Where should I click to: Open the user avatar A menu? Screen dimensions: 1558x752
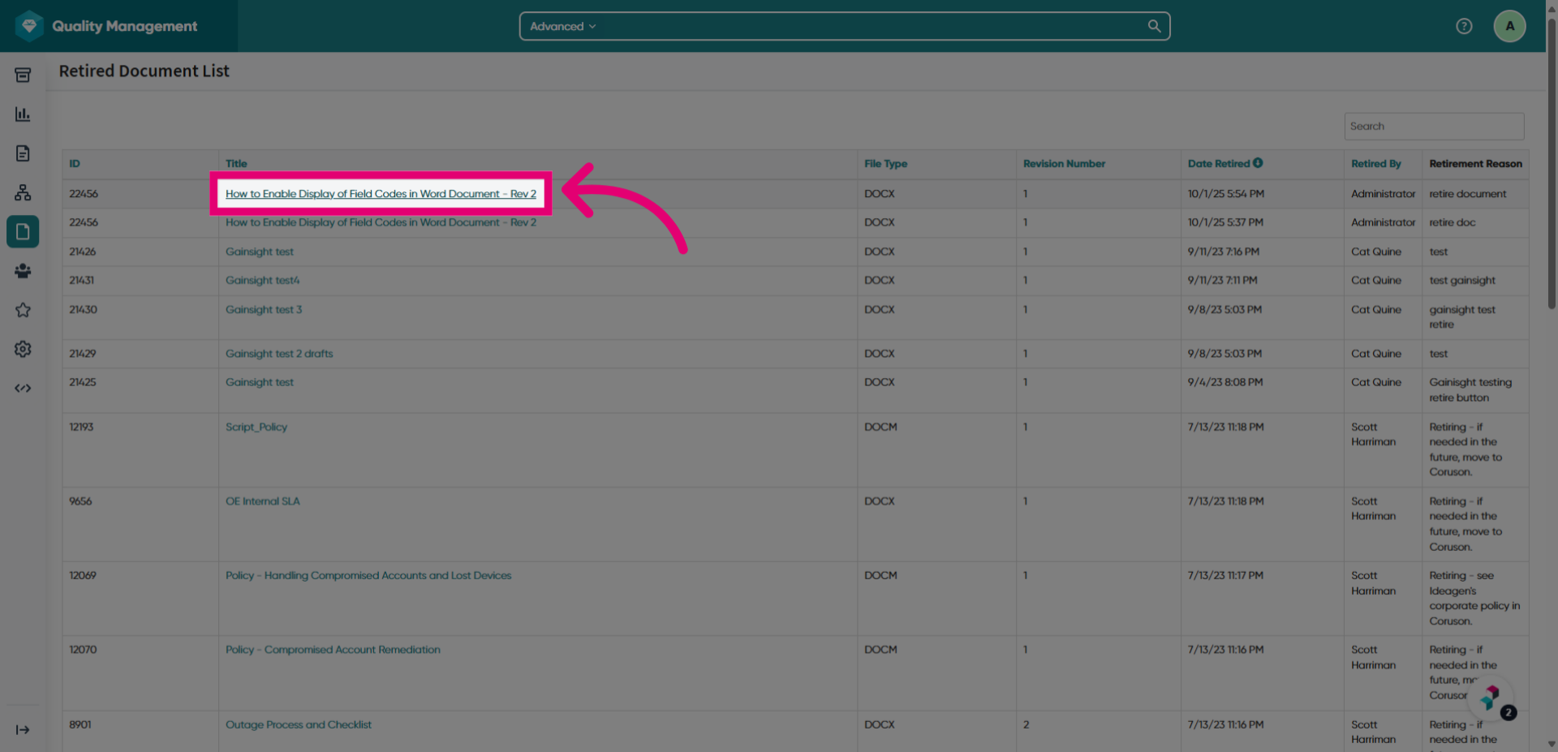pos(1509,26)
